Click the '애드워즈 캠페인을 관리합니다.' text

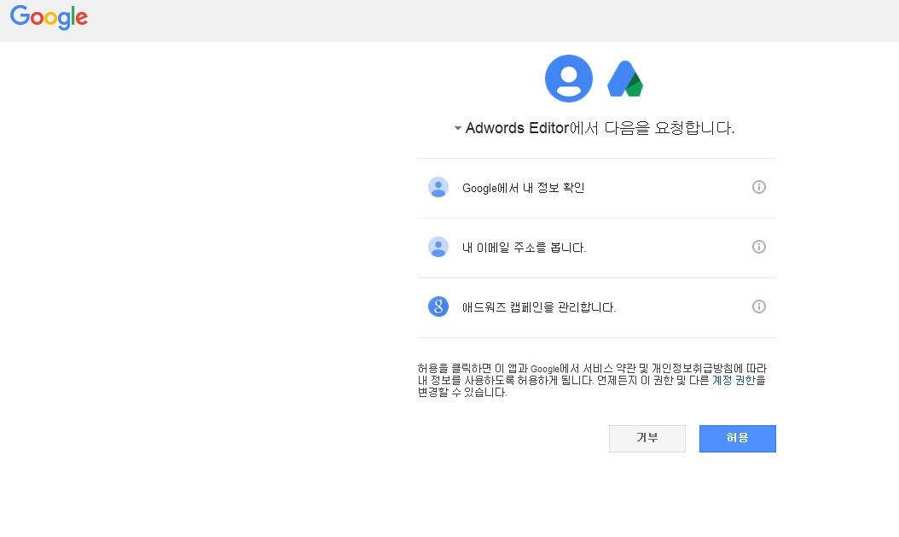539,307
